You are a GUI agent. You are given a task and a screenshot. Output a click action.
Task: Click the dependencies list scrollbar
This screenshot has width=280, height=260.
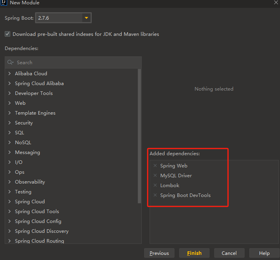pos(139,136)
